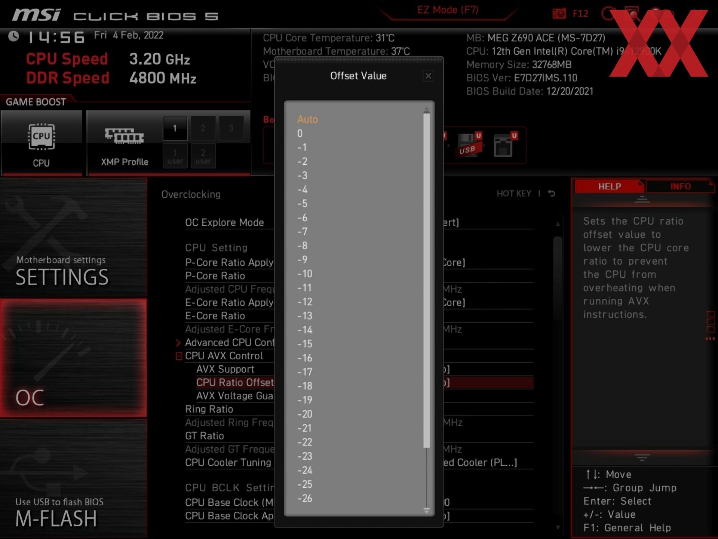The image size is (718, 539).
Task: Select the CPU Cooler Tuning row
Action: [359, 463]
